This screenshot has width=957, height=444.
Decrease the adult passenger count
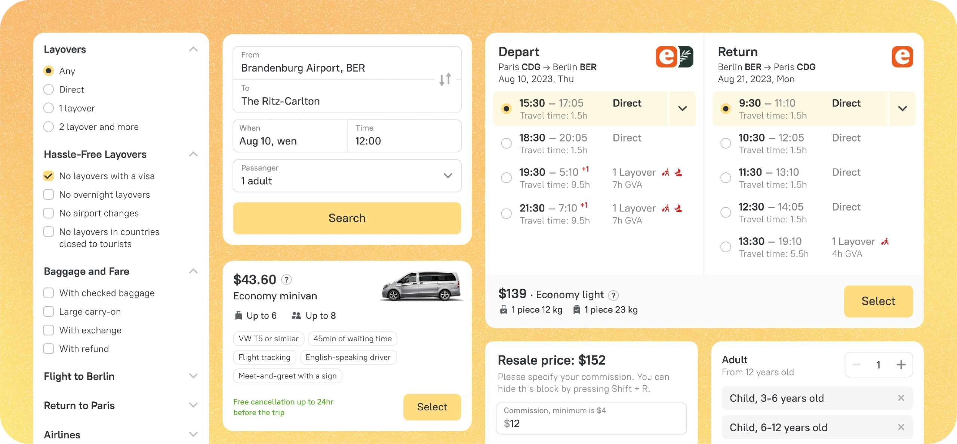857,364
